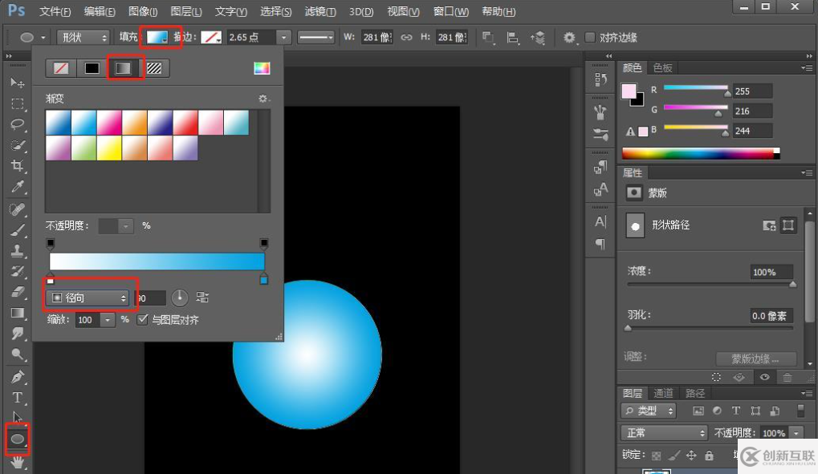Screen dimensions: 818x474
Task: Choose the gradient fill type icon
Action: [123, 68]
